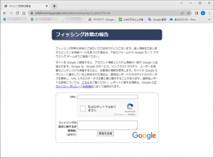Viewport: 214px width, 158px height.
Task: Open new tab with plus button
Action: coord(54,6)
